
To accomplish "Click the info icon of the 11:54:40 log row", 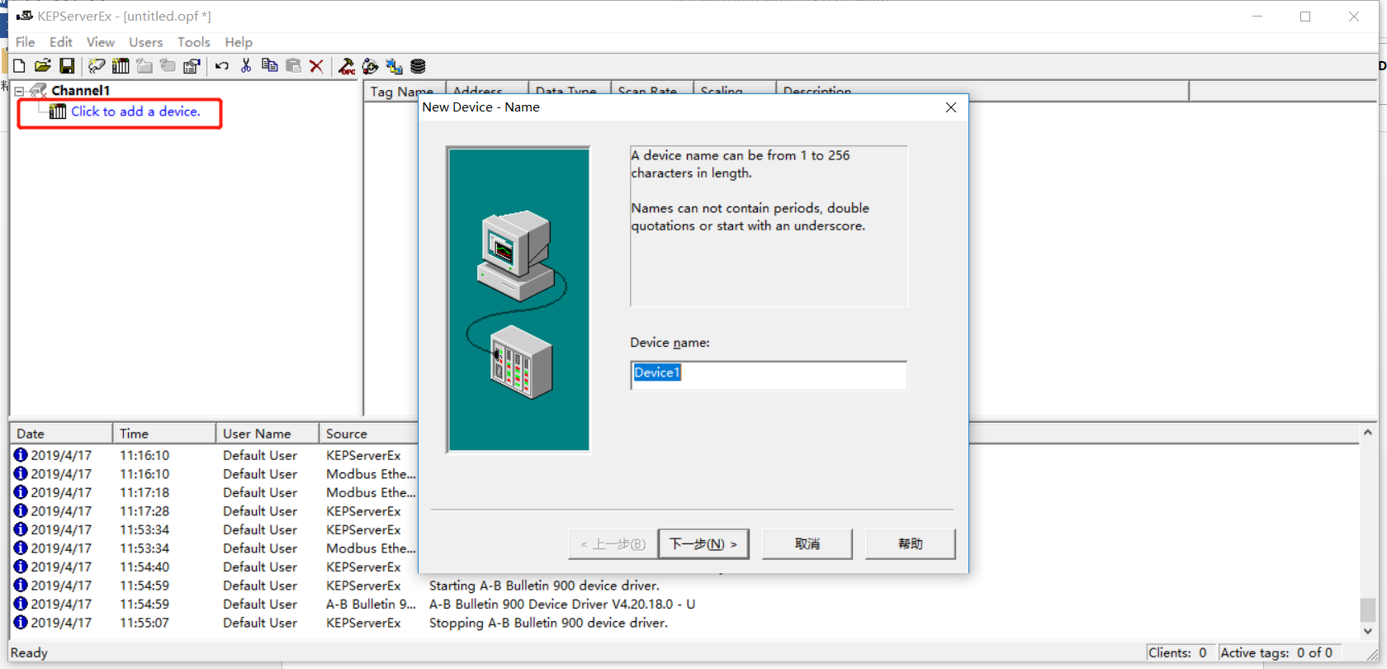I will pos(21,567).
